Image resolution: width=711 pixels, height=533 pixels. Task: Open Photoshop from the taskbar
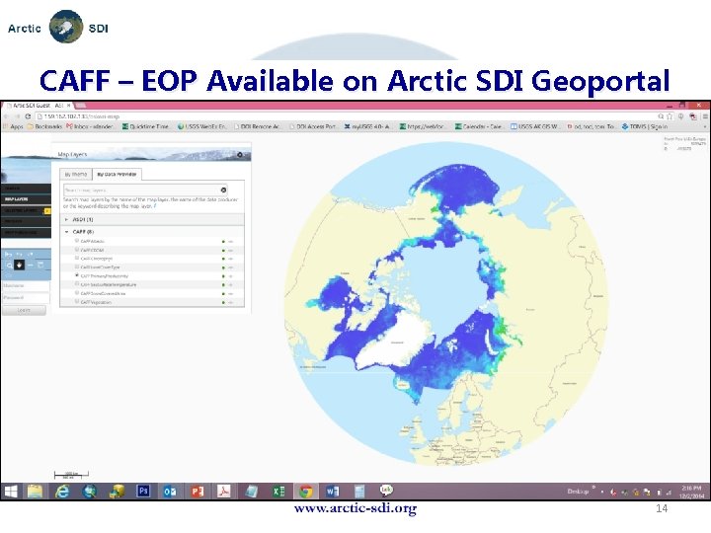[x=143, y=491]
